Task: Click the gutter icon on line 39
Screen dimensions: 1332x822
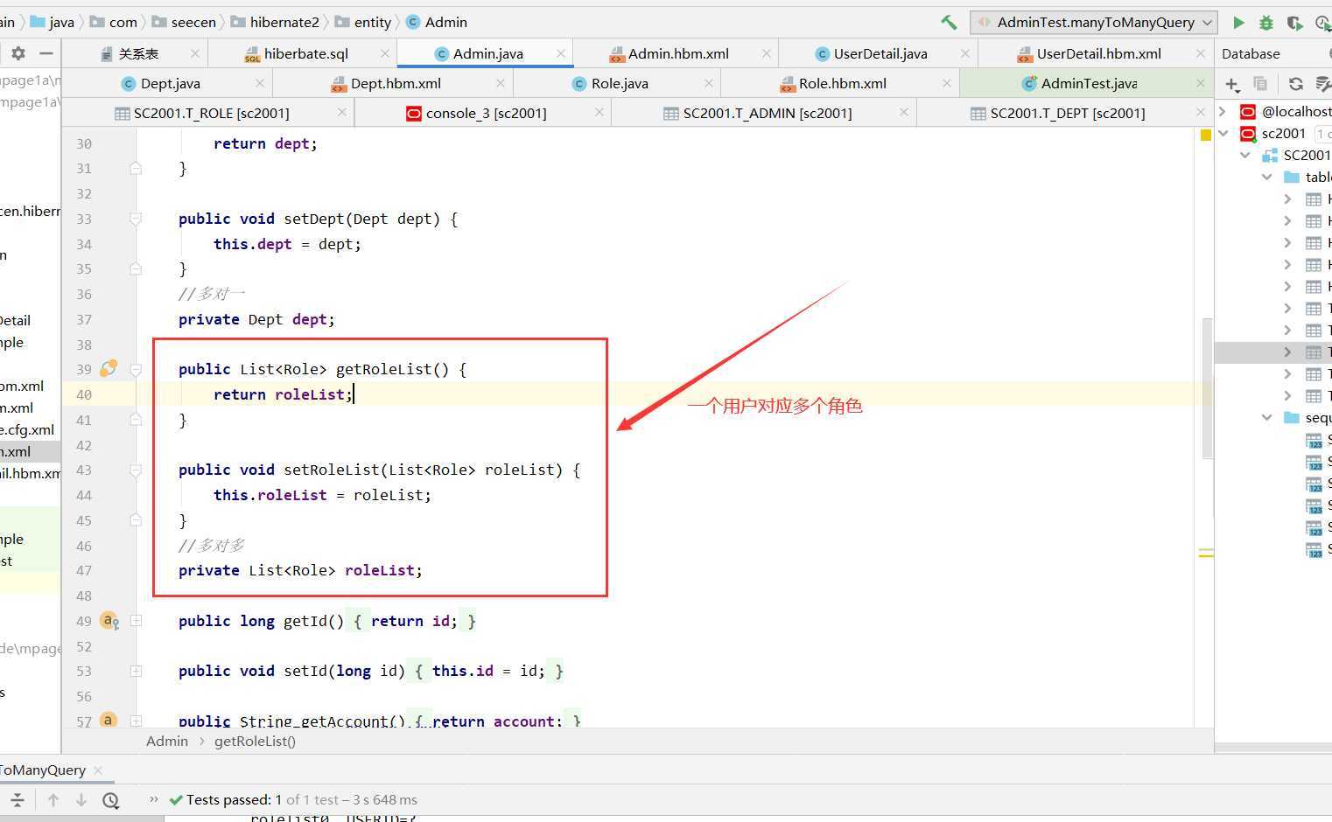Action: click(x=109, y=369)
